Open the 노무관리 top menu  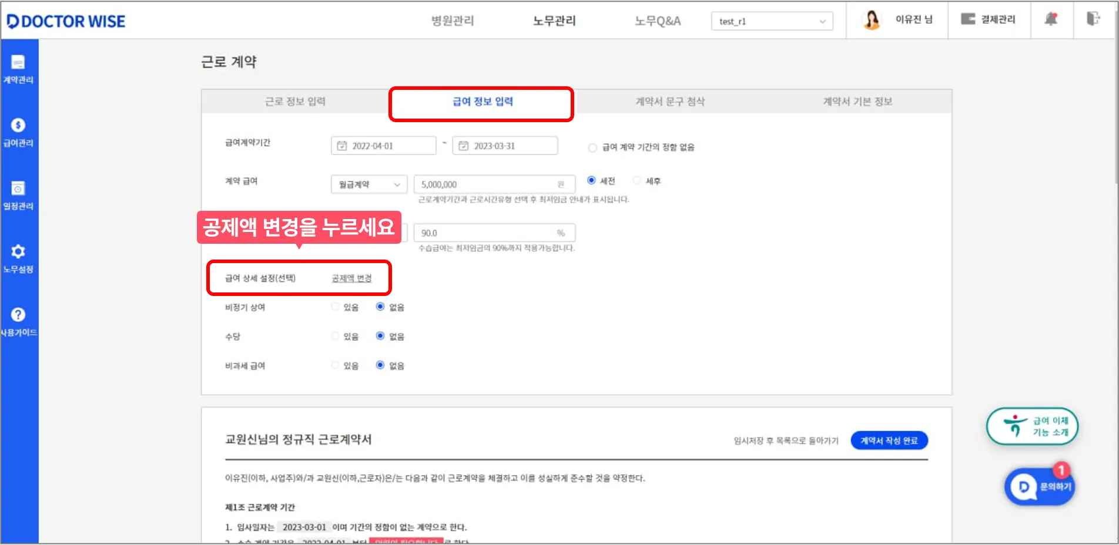[554, 21]
